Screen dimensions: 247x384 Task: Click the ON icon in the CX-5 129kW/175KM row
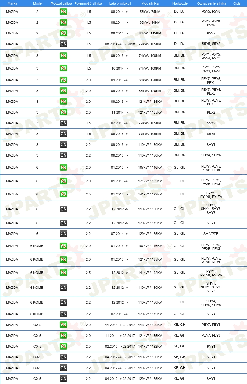click(63, 379)
